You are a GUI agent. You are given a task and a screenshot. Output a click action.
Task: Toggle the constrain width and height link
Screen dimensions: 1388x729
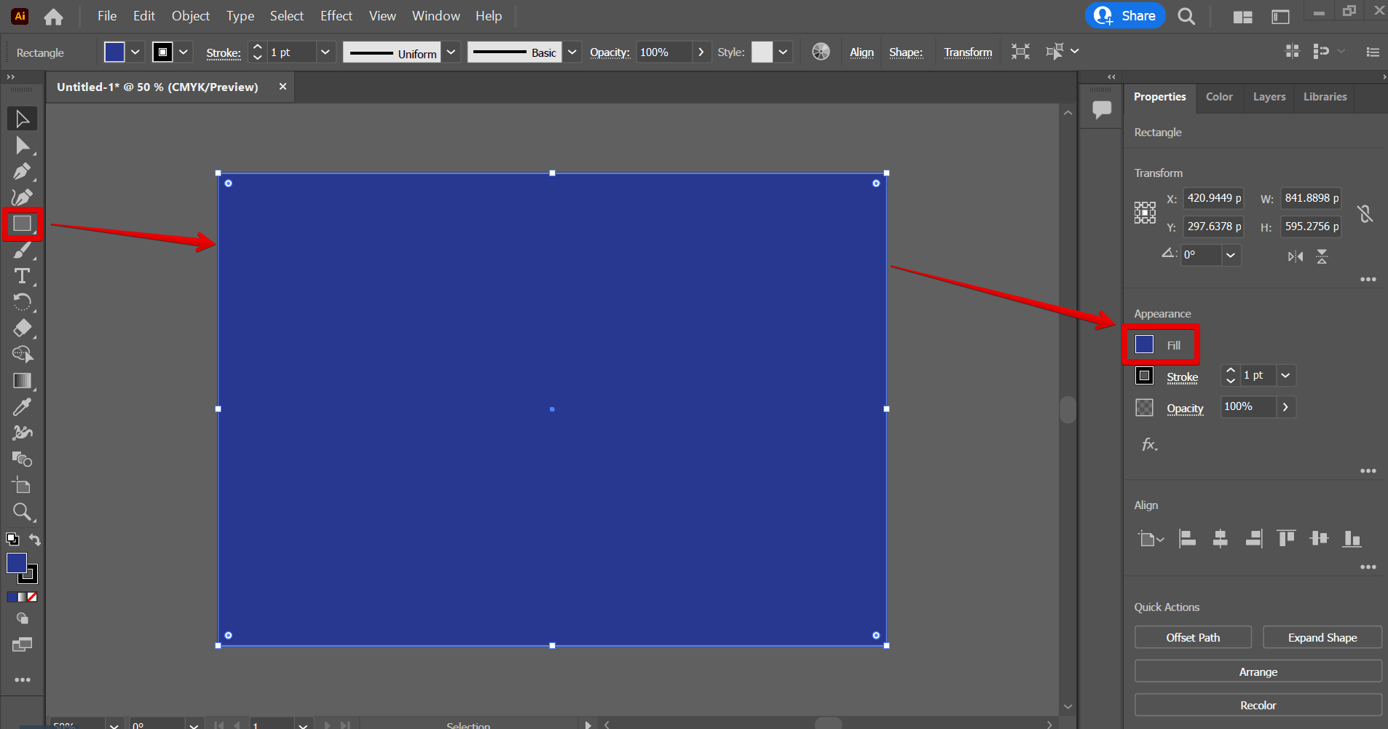pos(1365,213)
